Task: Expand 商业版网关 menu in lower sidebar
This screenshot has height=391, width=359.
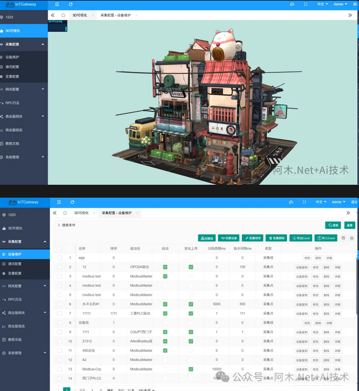Action: tap(24, 313)
